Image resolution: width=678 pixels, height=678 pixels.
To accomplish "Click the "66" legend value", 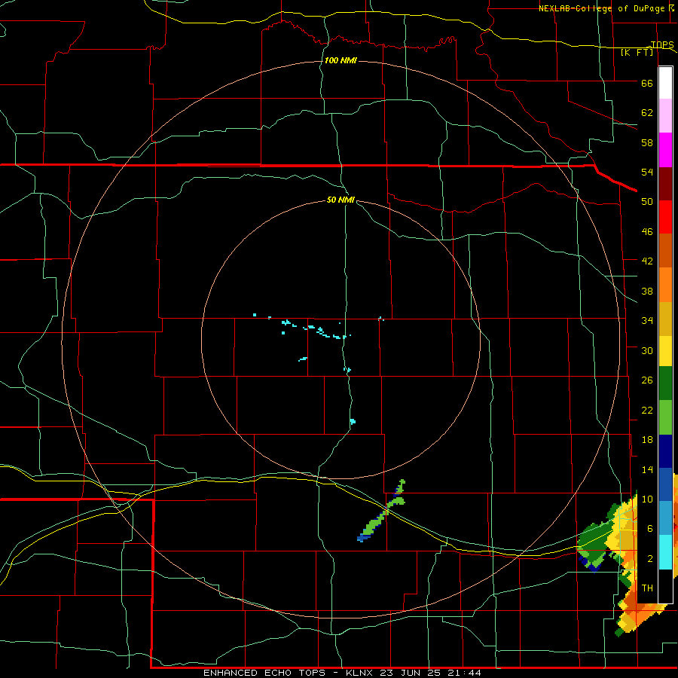I will (647, 83).
